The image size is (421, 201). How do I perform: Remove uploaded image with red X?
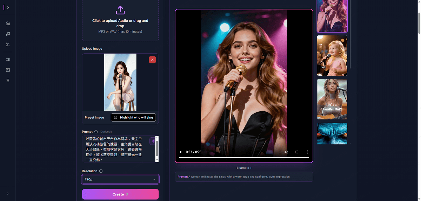coord(152,60)
